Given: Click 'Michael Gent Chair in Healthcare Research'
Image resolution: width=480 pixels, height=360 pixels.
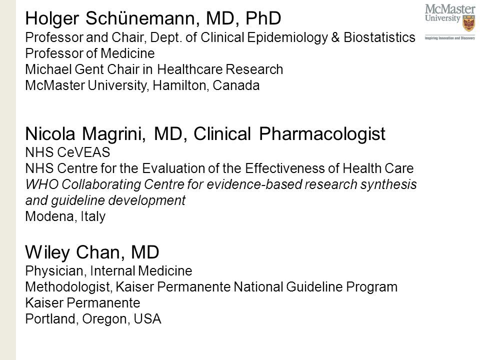Looking at the screenshot, I should (154, 69).
